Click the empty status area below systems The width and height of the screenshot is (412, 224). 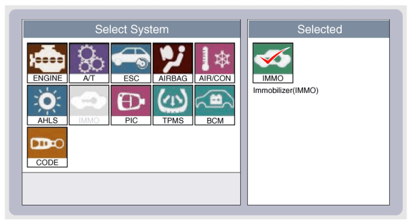click(x=131, y=189)
